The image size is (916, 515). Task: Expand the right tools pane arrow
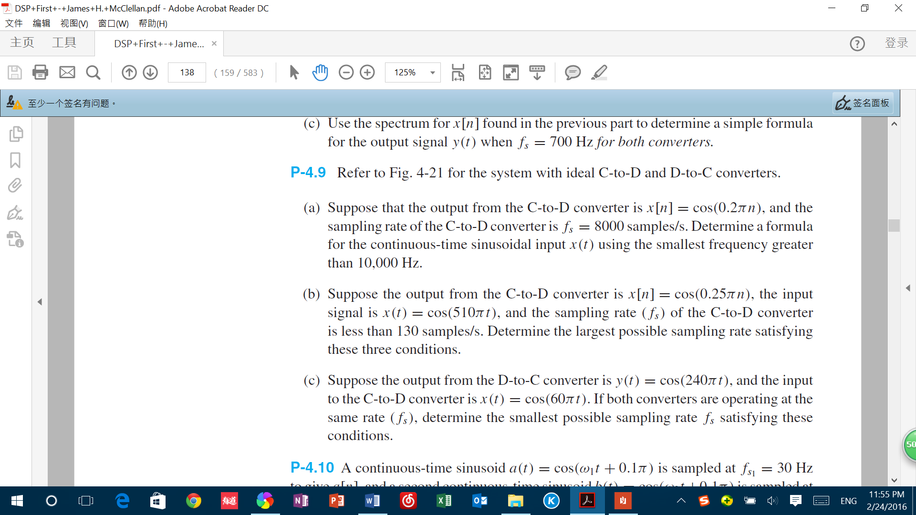908,288
